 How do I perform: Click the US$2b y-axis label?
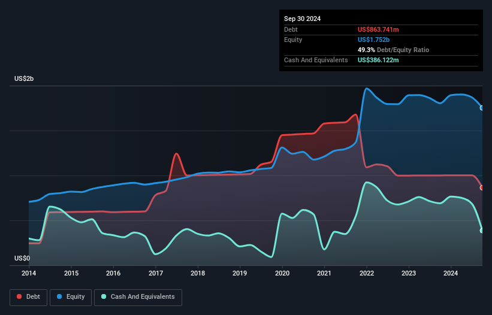pyautogui.click(x=24, y=78)
